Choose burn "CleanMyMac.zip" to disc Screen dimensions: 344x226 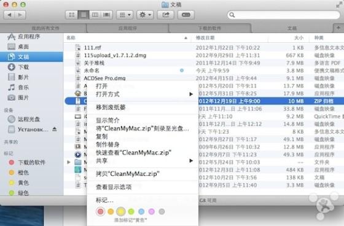click(x=143, y=129)
